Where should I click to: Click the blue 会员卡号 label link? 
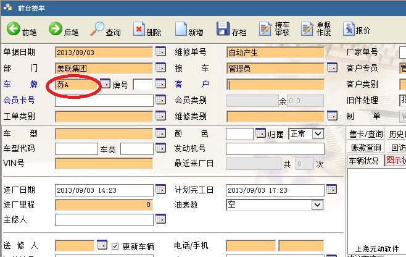coord(19,100)
